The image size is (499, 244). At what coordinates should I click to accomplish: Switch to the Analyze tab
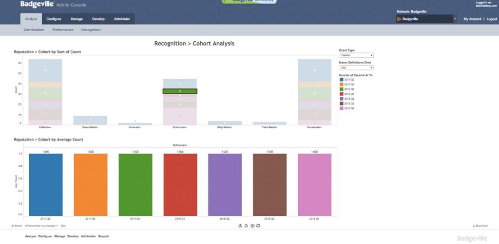point(31,19)
